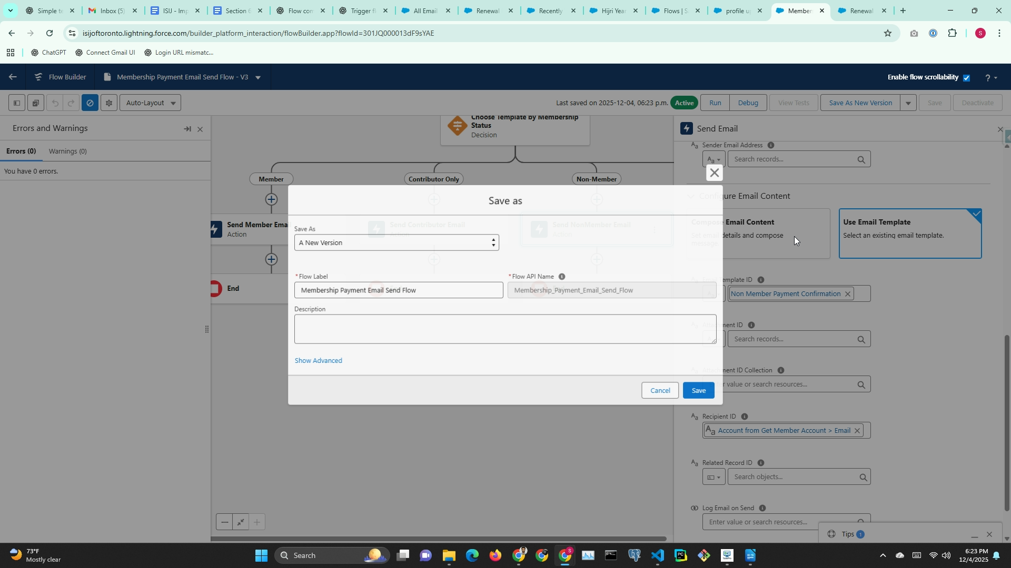This screenshot has height=568, width=1011.
Task: Click the select elements checkbox-stack icon
Action: pos(35,103)
